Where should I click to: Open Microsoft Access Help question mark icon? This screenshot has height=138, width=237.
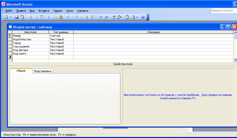pyautogui.click(x=143, y=17)
